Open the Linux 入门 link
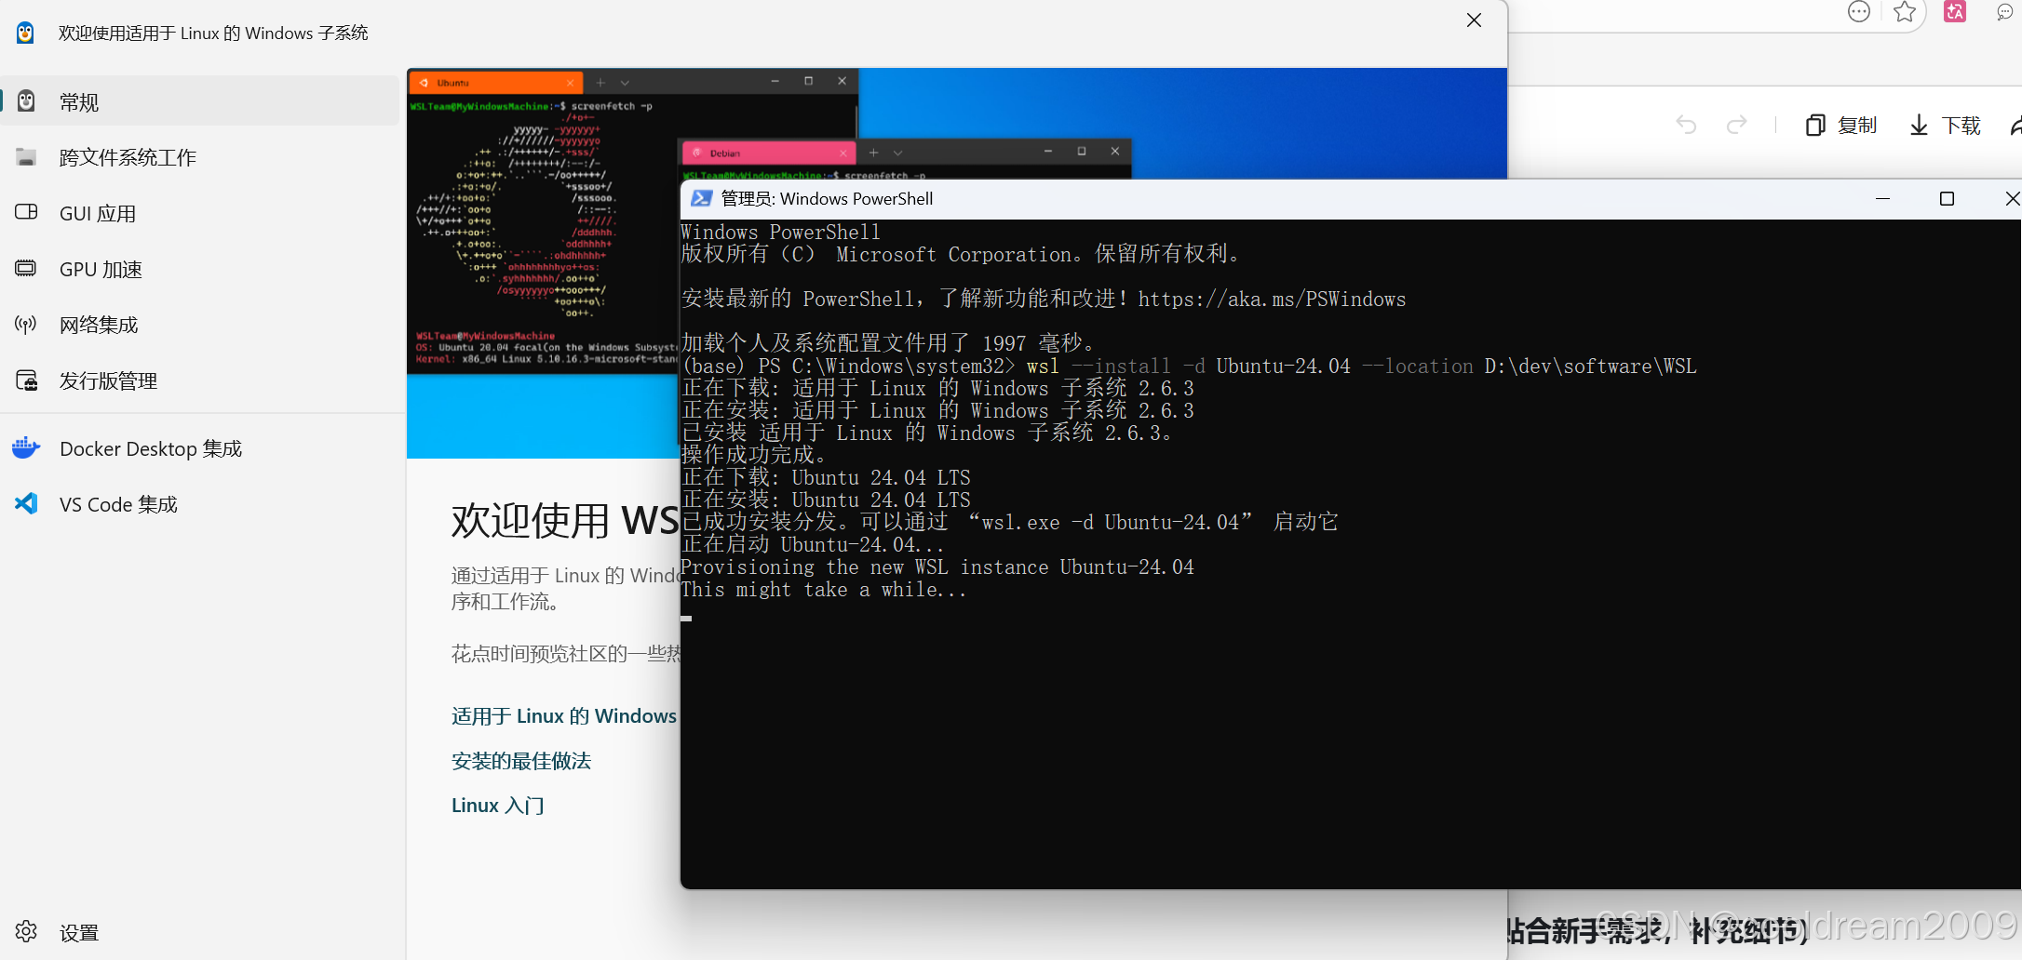Viewport: 2022px width, 960px height. click(498, 805)
